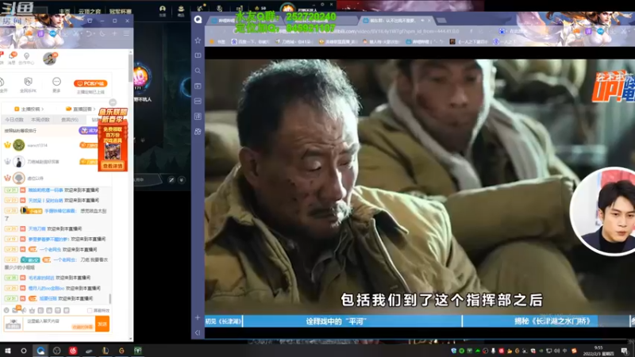Image resolution: width=635 pixels, height=357 pixels.
Task: Click the speaker icon above chat input
Action: (24, 310)
